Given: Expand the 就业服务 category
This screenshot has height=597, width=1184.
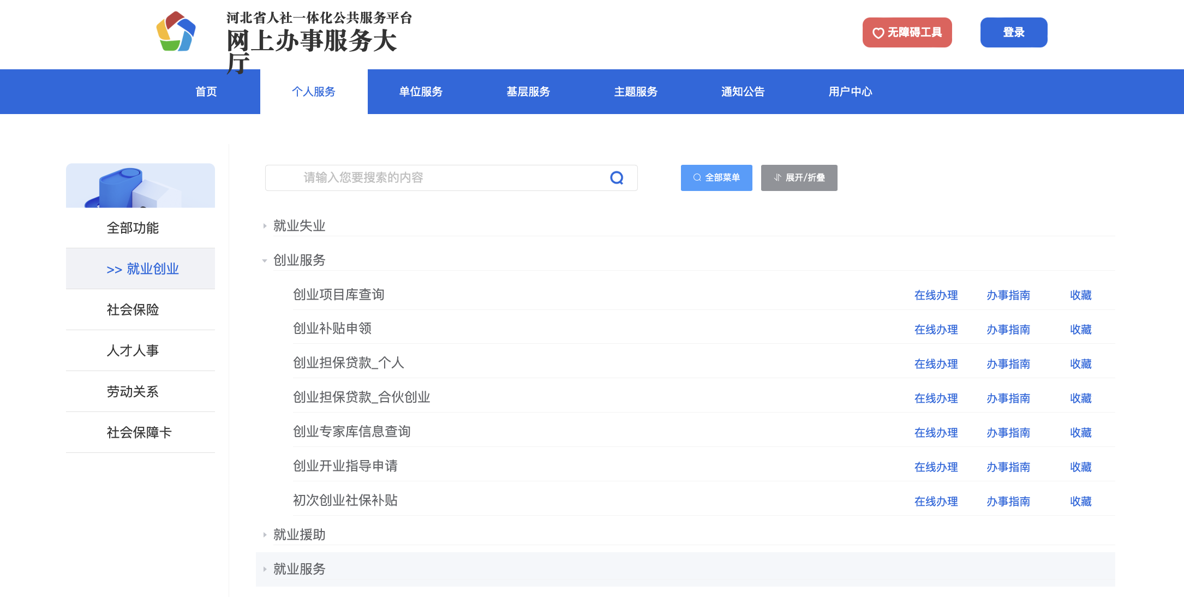Looking at the screenshot, I should pyautogui.click(x=299, y=569).
